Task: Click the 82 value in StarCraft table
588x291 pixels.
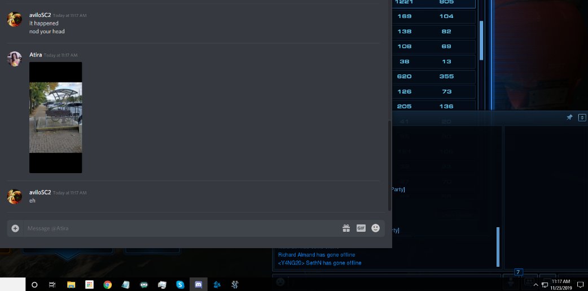Action: click(x=446, y=32)
